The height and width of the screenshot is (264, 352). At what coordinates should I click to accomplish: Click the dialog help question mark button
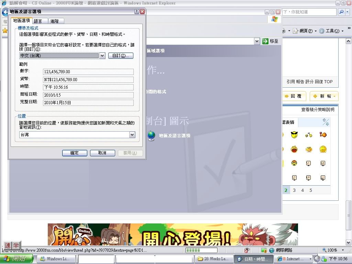point(136,12)
